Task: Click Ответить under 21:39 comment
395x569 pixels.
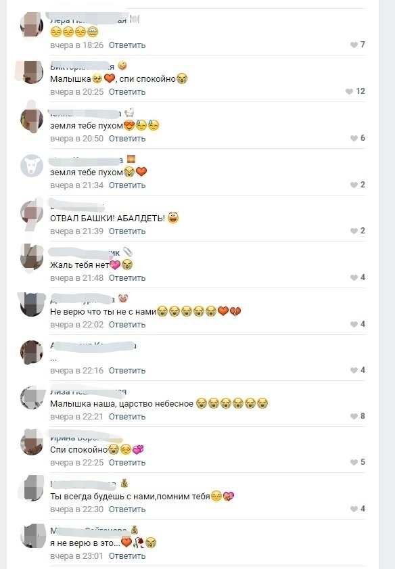Action: click(127, 231)
